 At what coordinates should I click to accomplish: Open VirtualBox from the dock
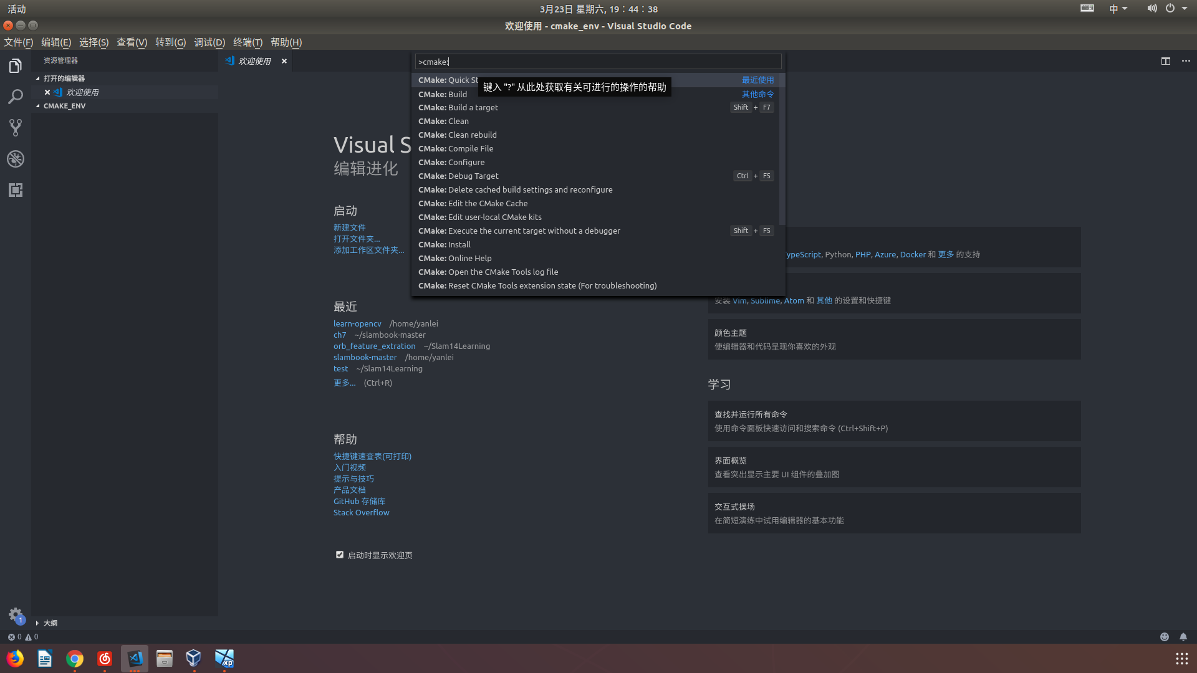tap(194, 659)
